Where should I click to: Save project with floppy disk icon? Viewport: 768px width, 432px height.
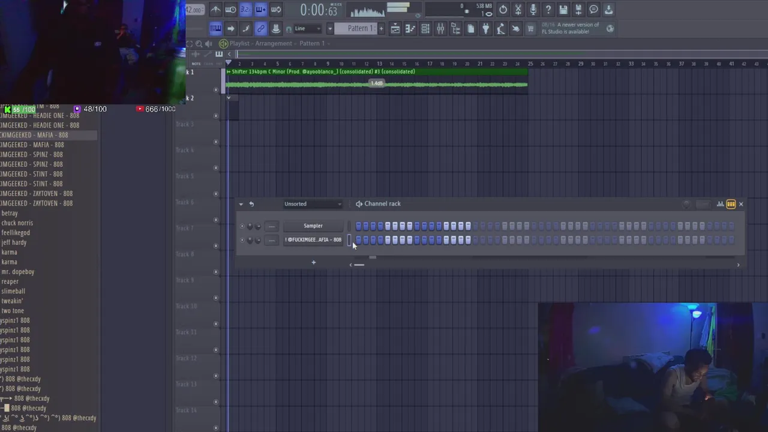pyautogui.click(x=563, y=10)
